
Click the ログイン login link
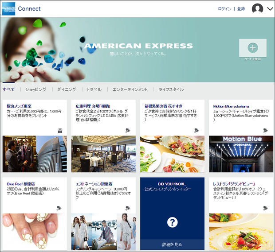(x=225, y=9)
